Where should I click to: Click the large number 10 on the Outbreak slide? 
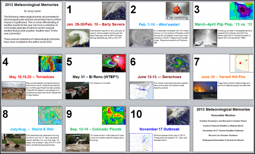[x=136, y=114]
